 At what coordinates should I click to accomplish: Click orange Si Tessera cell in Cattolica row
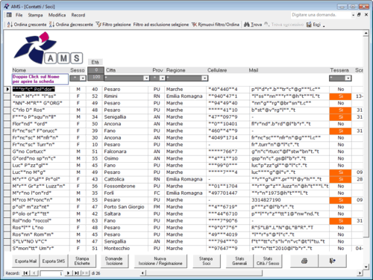click(340, 179)
